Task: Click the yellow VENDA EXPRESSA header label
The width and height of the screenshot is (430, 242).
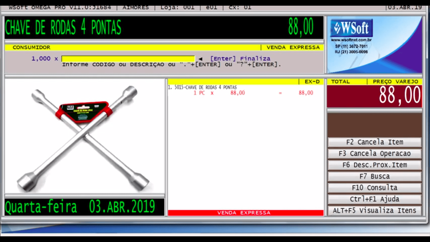Action: (x=293, y=47)
